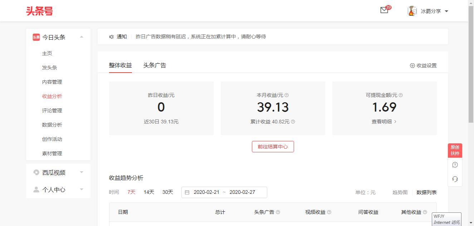Select the 14天 time range
Screen dimensions: 474x226
[x=149, y=192]
